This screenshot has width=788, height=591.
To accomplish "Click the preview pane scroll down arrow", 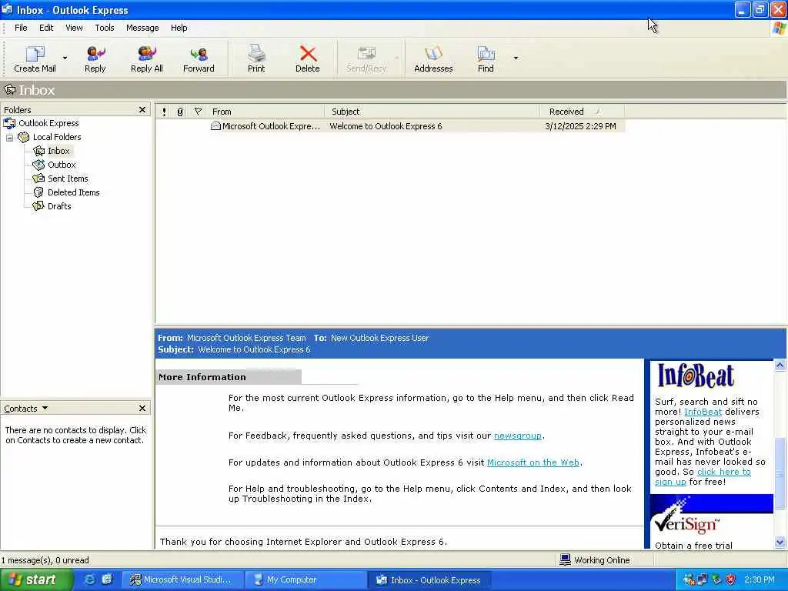I will point(780,542).
